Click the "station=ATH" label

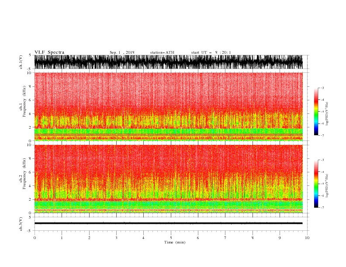pyautogui.click(x=162, y=52)
